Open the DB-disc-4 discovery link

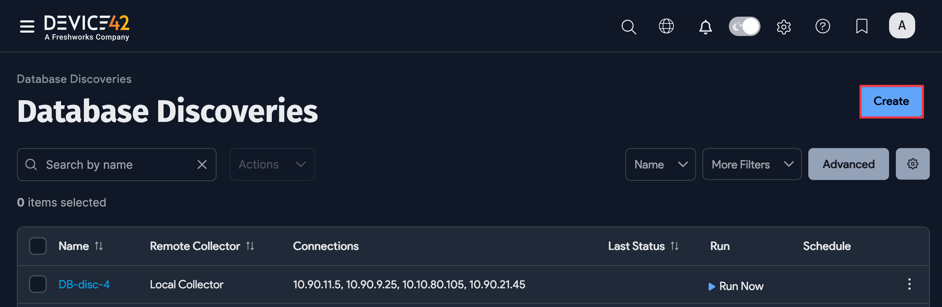[84, 284]
